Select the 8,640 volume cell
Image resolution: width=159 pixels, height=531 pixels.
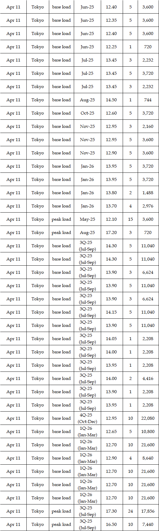pos(148,458)
